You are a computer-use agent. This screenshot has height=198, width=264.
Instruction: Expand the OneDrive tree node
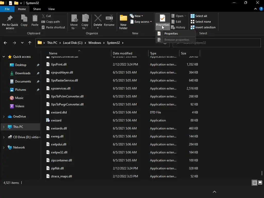click(x=4, y=117)
